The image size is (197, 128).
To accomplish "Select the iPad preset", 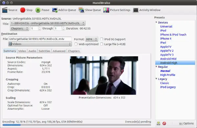I will 163,43.
